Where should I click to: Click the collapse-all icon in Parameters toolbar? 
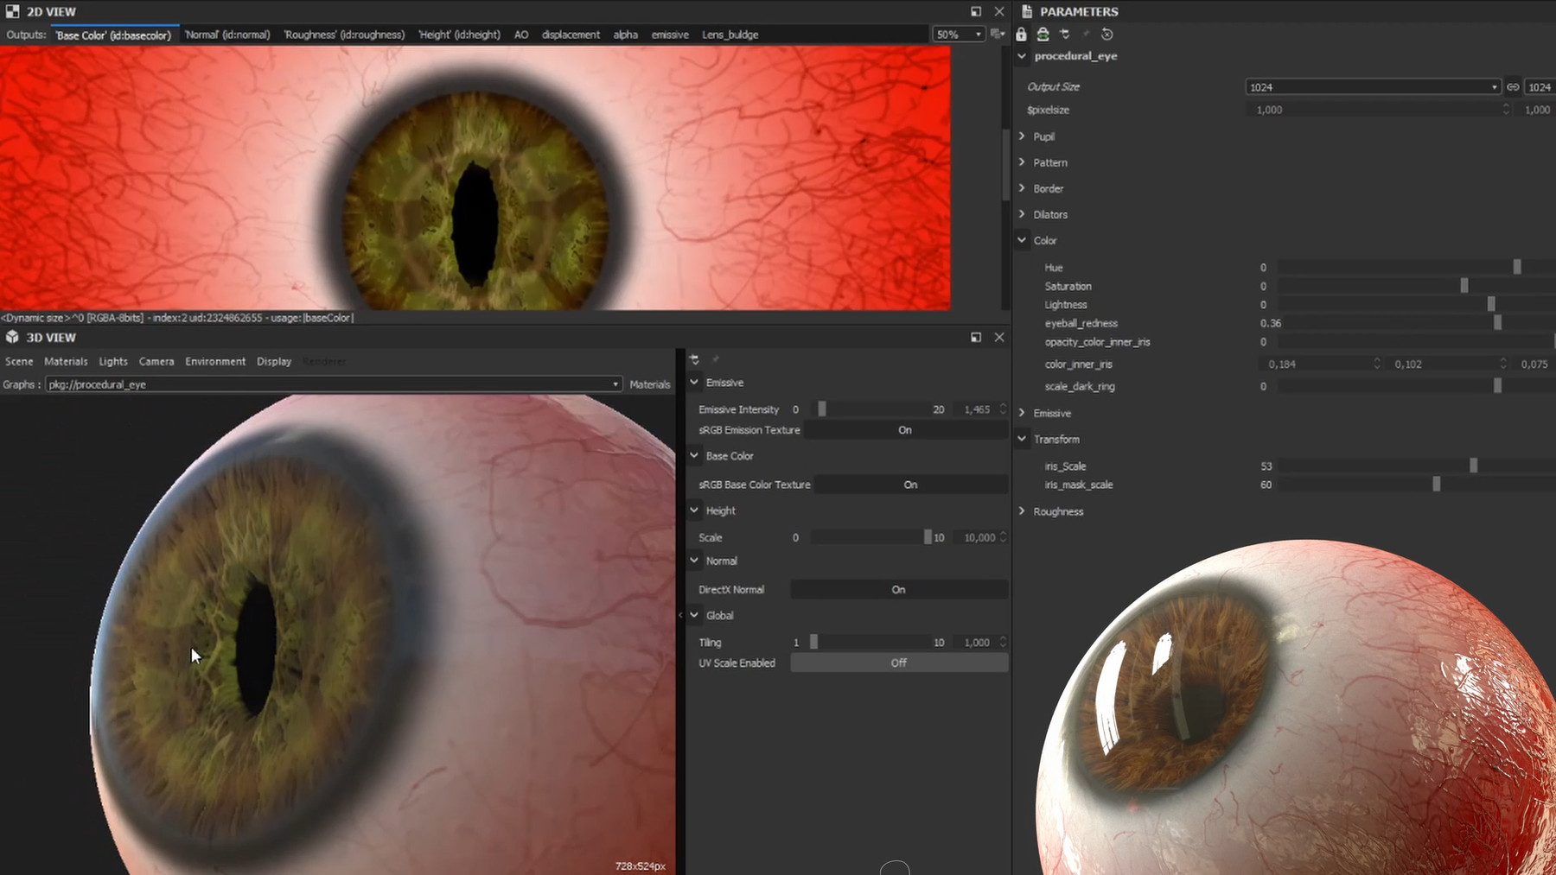[x=1065, y=35]
